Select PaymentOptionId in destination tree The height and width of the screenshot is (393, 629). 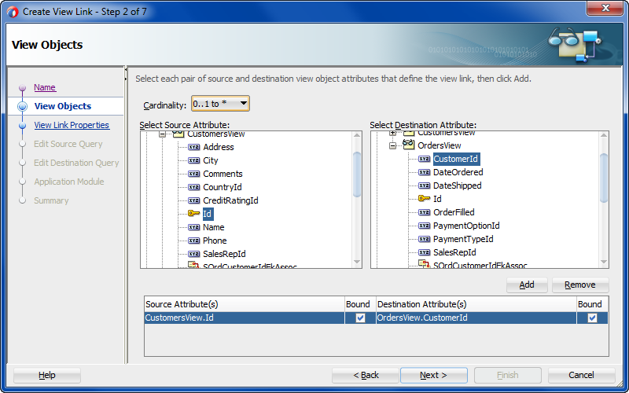point(466,226)
